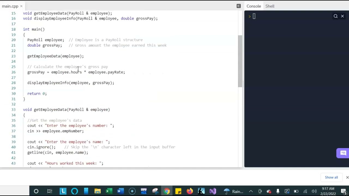349x196 pixels.
Task: Click the Show all downloads link
Action: [331, 177]
